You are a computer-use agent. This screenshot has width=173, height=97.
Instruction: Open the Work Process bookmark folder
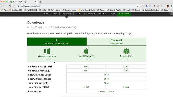pos(54,10)
